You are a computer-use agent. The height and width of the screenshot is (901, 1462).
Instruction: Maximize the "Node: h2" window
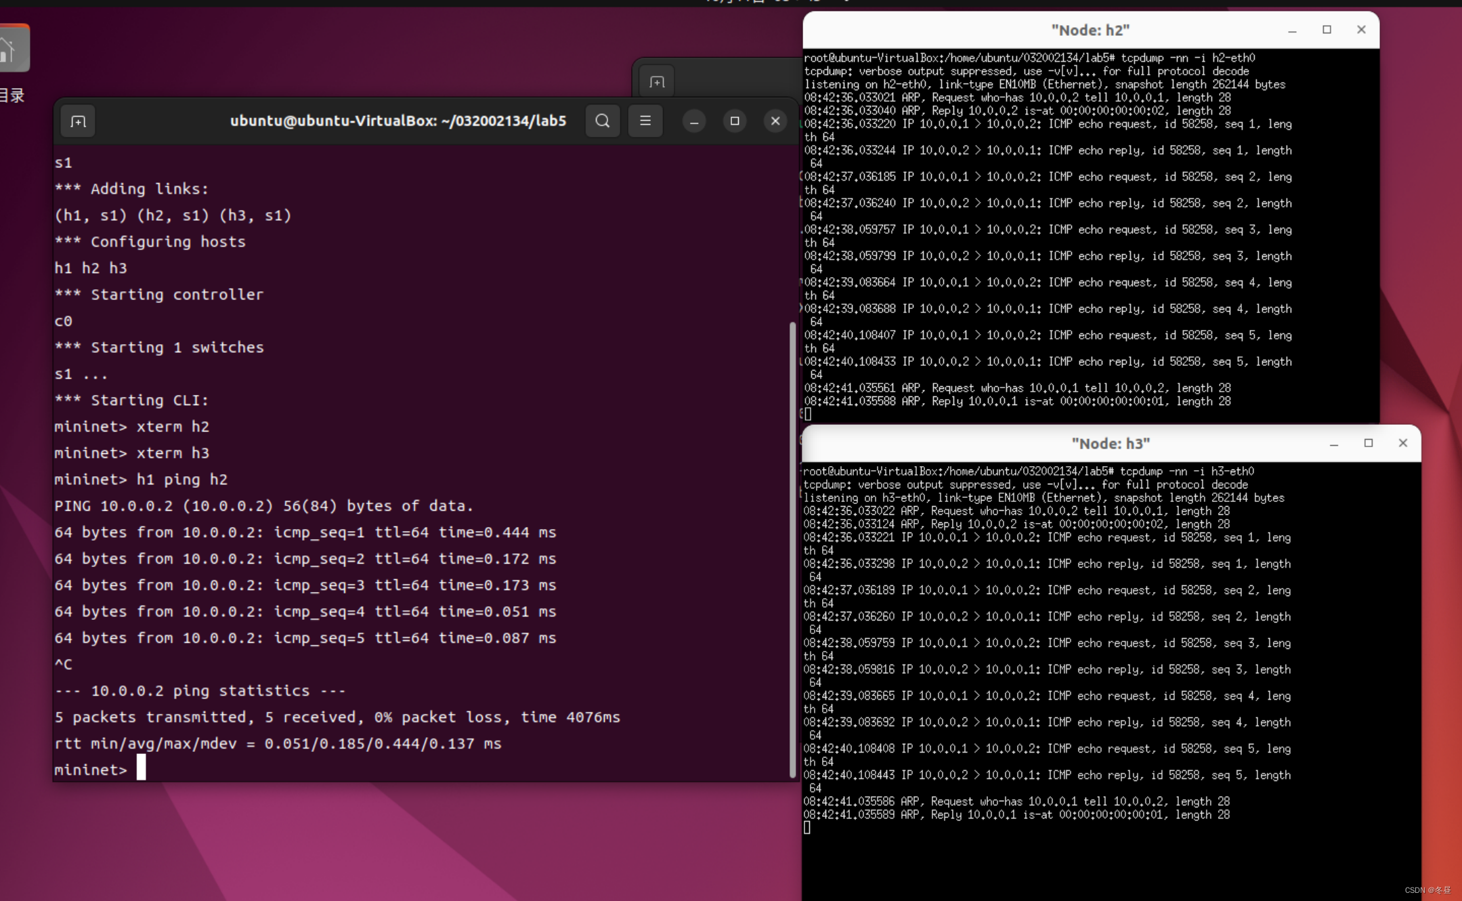1327,30
